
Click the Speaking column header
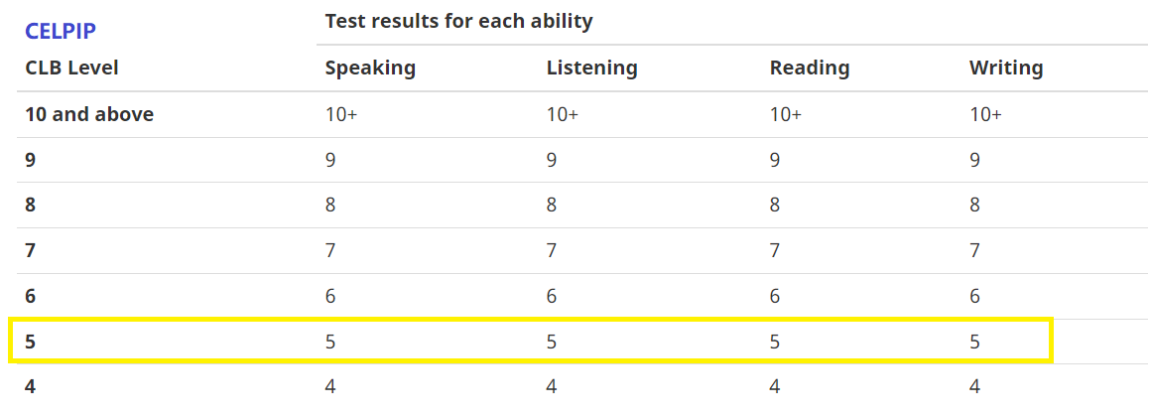click(370, 69)
